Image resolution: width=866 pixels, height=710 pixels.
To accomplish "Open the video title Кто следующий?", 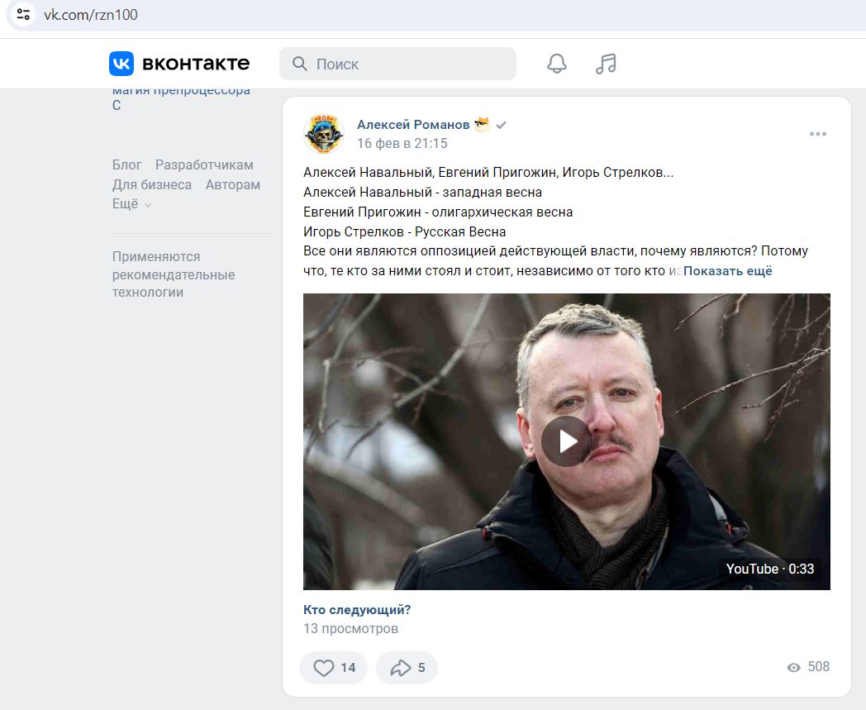I will tap(357, 609).
